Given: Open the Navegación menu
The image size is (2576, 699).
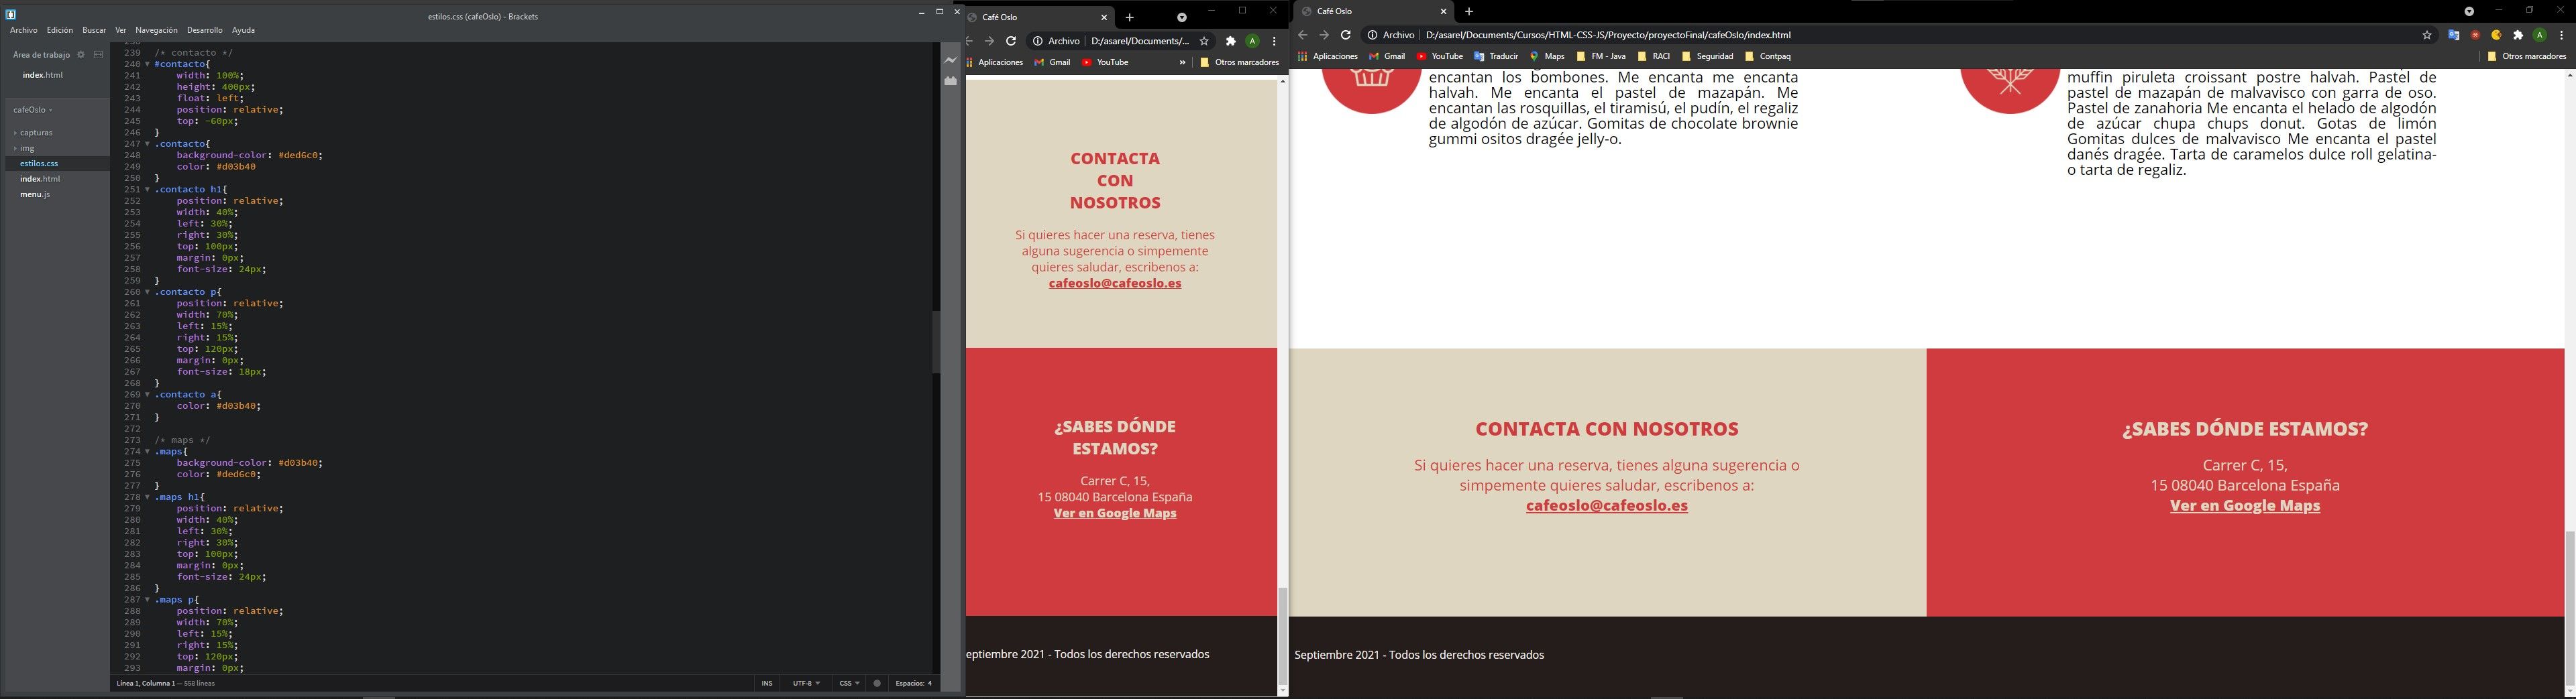Looking at the screenshot, I should pyautogui.click(x=157, y=31).
